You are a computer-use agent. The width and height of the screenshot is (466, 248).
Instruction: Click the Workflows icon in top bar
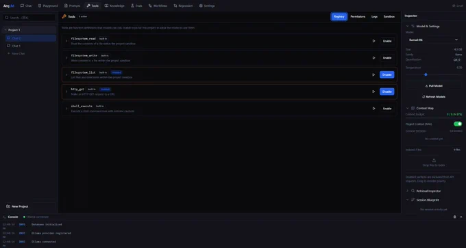[150, 5]
